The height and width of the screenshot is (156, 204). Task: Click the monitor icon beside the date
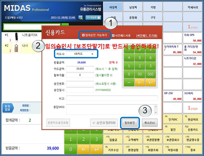pos(81,18)
